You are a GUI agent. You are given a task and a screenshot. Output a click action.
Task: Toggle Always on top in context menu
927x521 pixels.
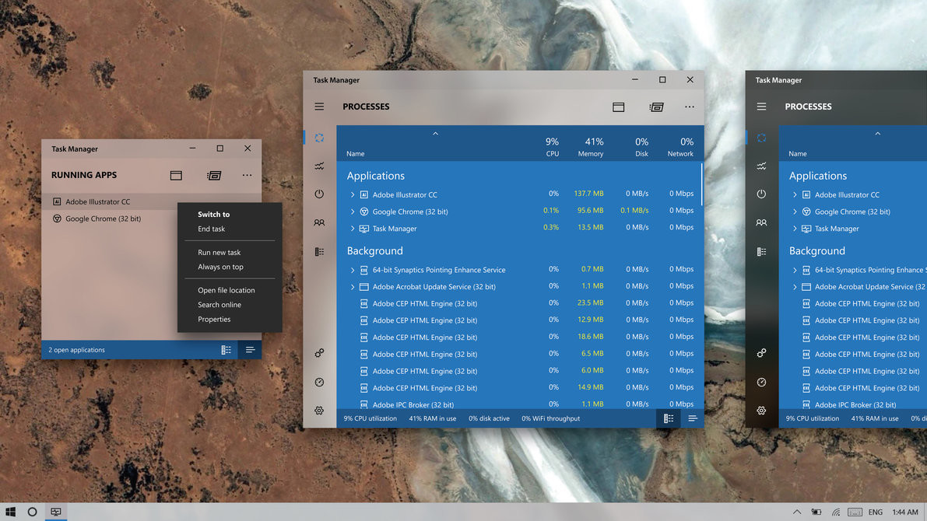220,267
